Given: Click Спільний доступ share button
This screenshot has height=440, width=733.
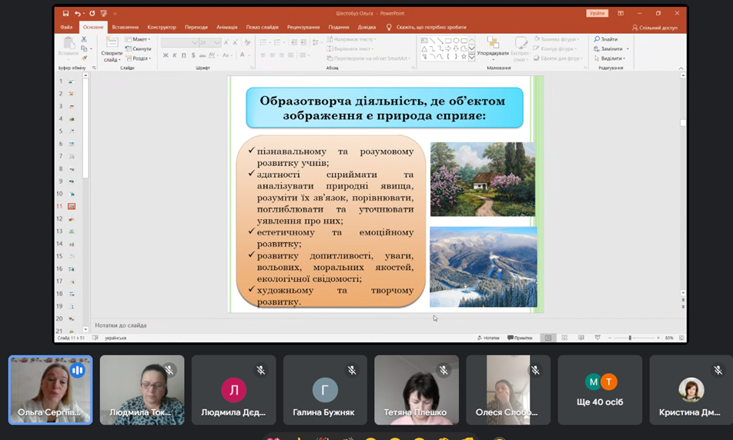Looking at the screenshot, I should tap(654, 28).
